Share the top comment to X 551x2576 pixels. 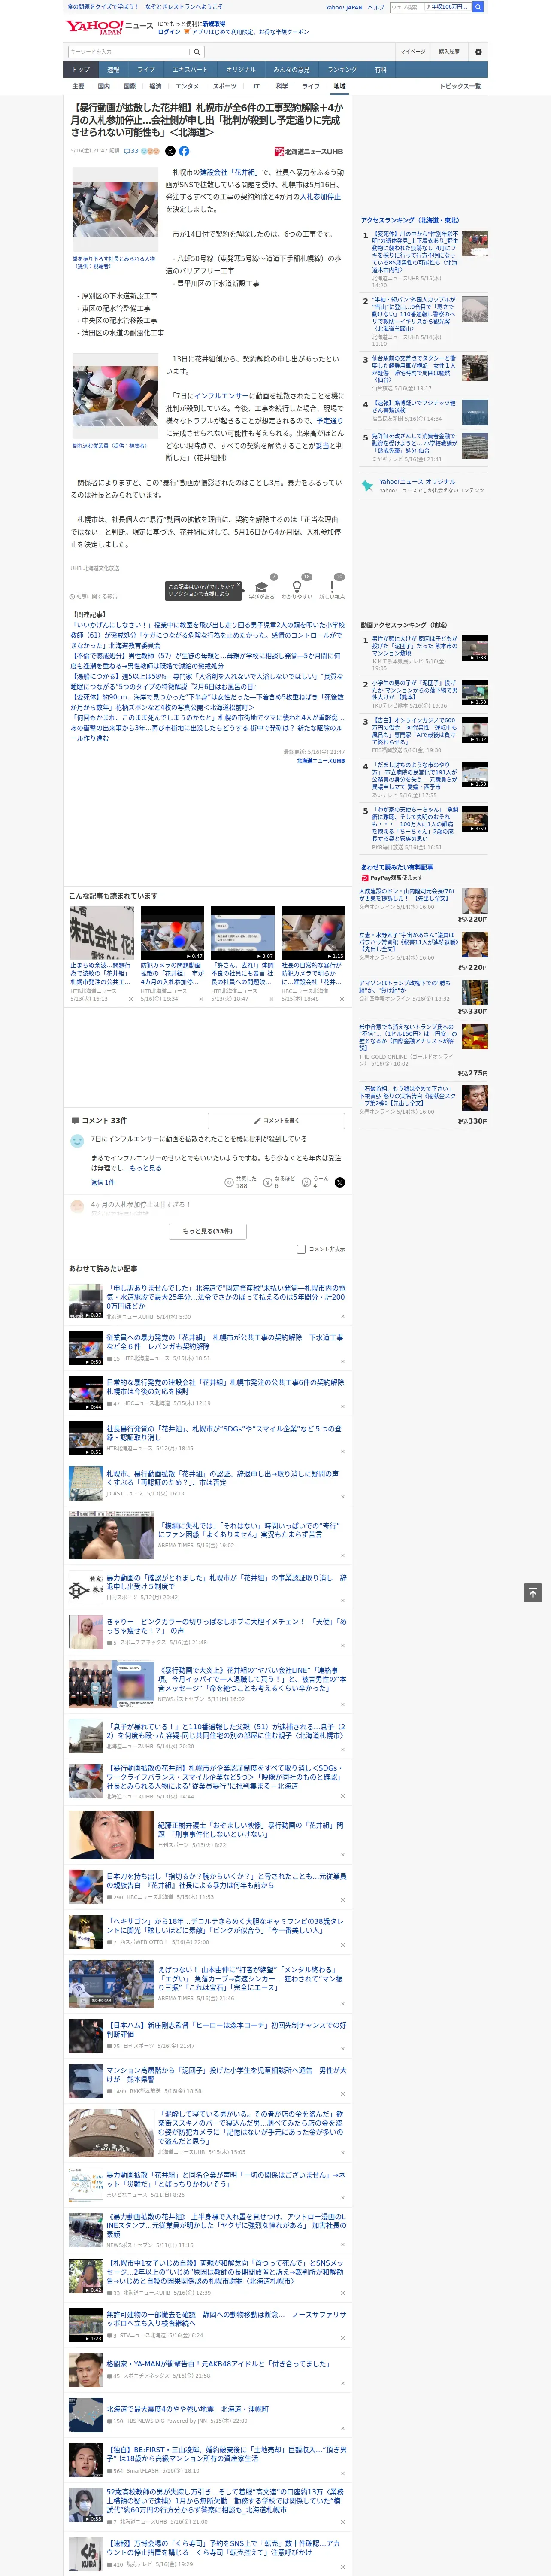(x=340, y=1182)
